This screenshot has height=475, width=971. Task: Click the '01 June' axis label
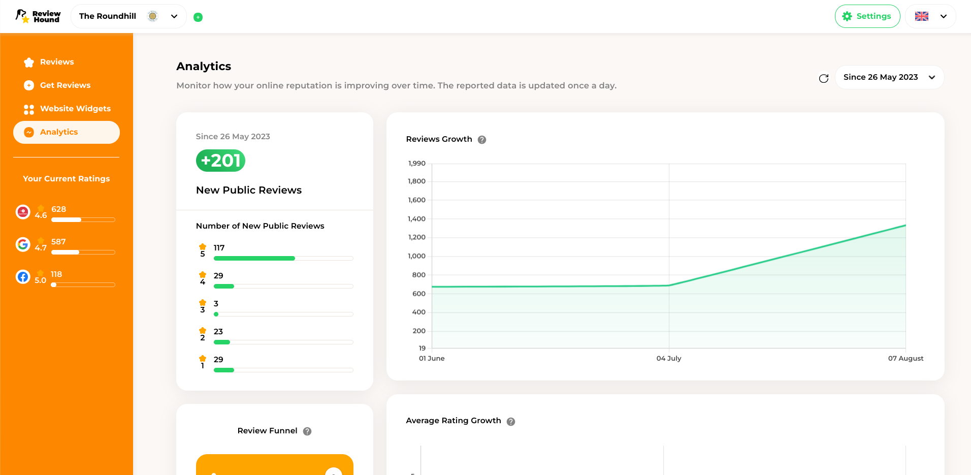[x=432, y=358]
